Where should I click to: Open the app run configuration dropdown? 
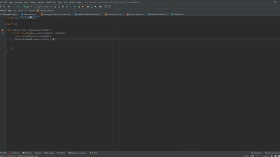(28, 7)
